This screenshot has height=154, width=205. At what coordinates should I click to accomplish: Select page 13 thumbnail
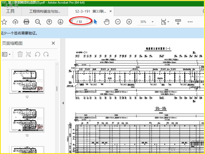(x=27, y=119)
